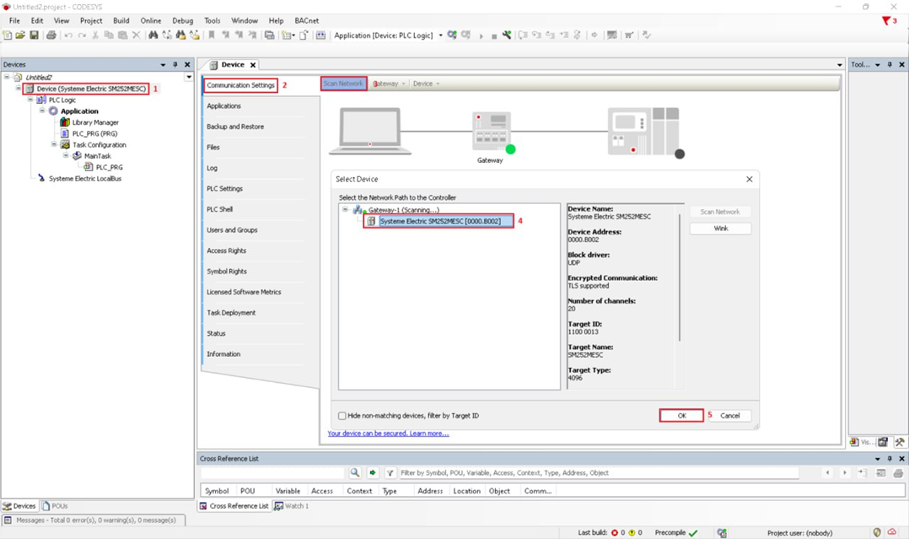
Task: Click the Open project folder icon
Action: click(x=20, y=35)
